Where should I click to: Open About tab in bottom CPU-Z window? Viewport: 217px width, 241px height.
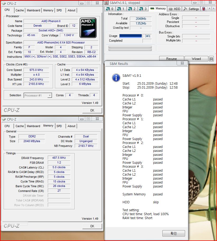[72, 126]
